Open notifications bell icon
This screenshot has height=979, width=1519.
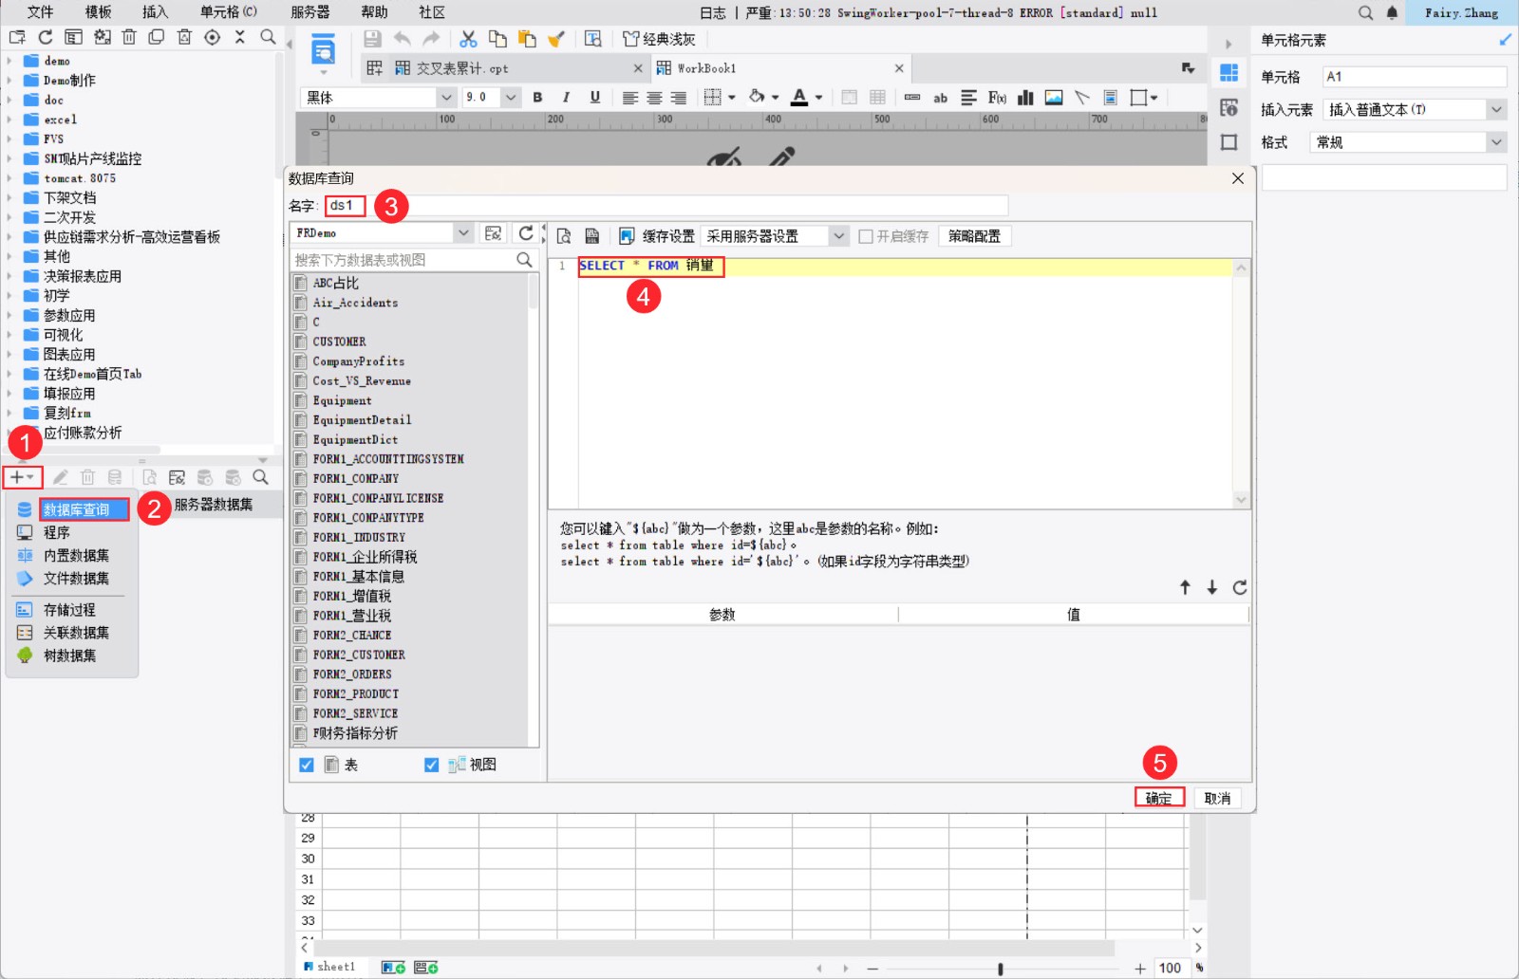1392,12
